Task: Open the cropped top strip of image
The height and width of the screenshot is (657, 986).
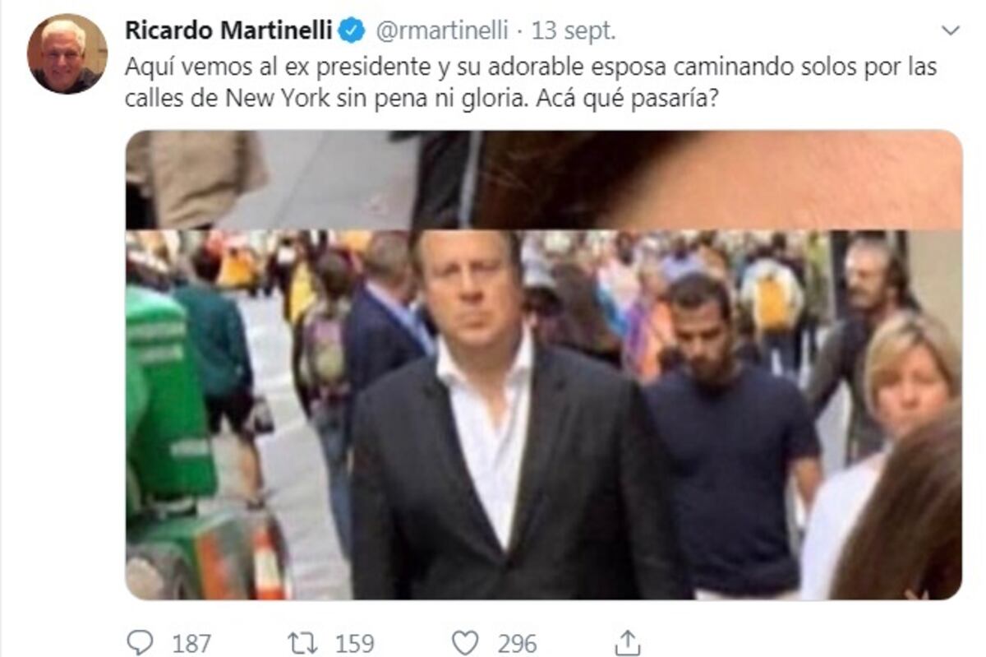Action: [543, 179]
